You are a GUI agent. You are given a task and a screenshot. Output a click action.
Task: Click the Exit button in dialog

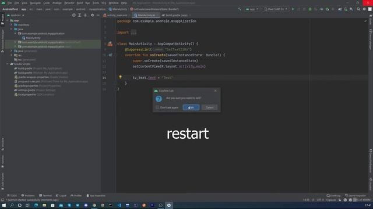[191, 107]
